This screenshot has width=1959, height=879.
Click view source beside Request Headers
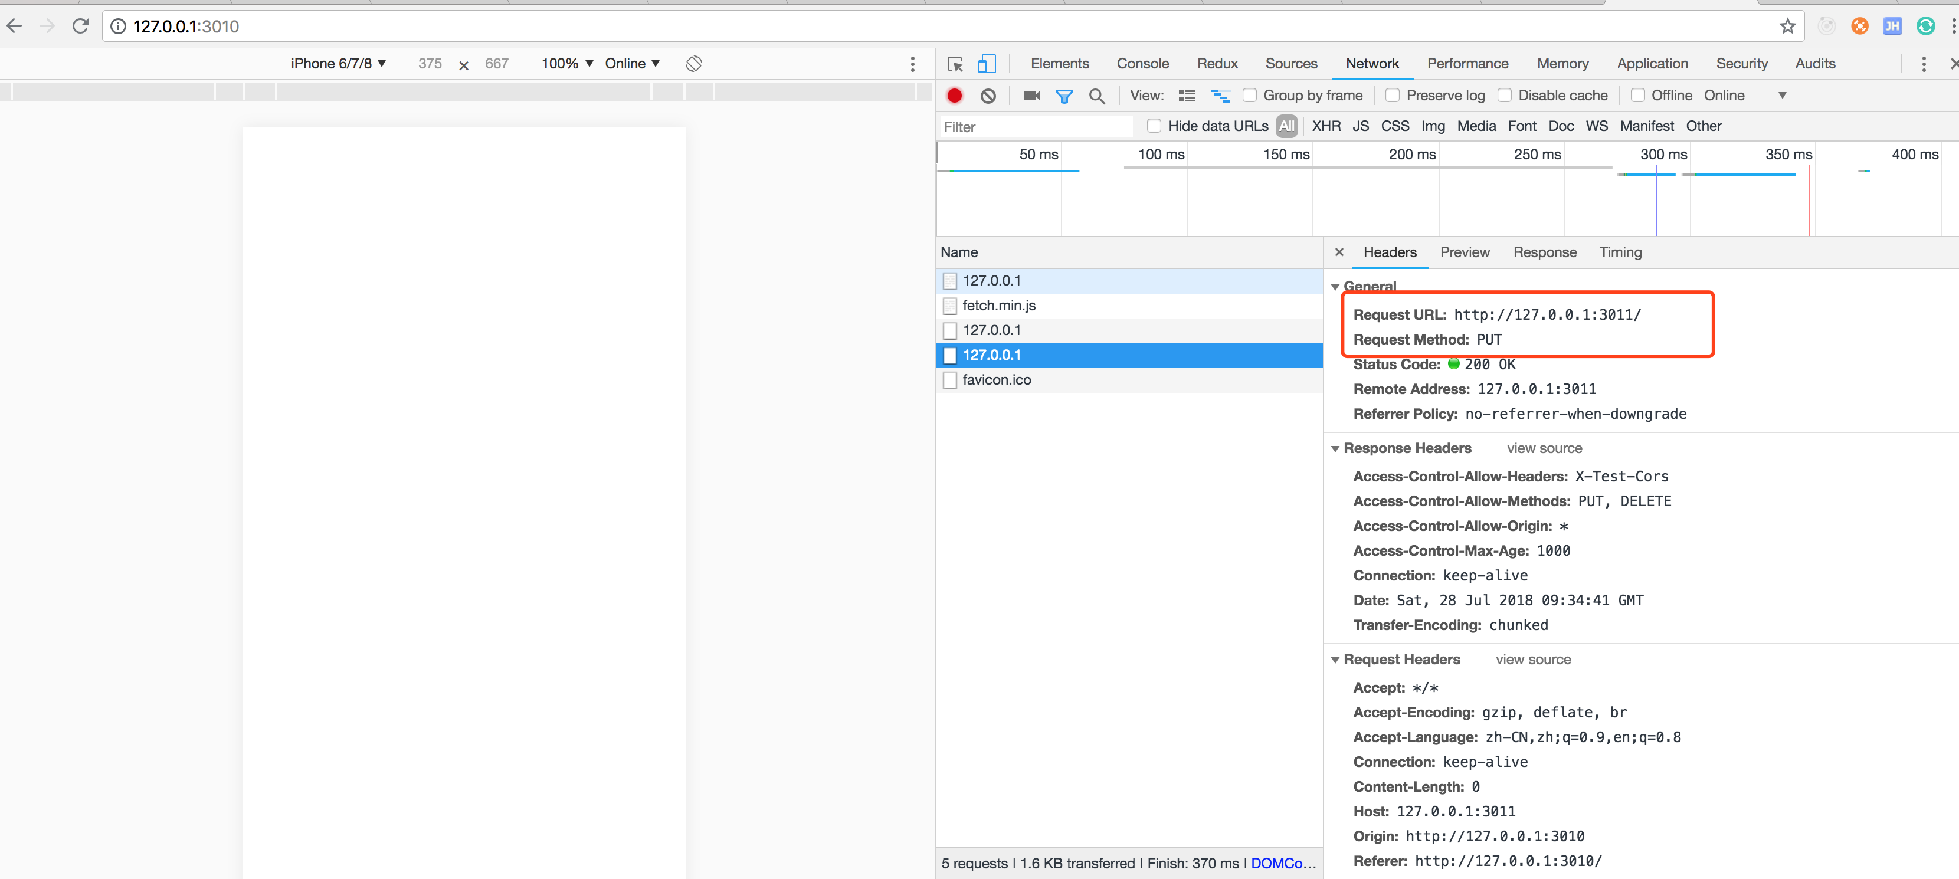[1532, 660]
